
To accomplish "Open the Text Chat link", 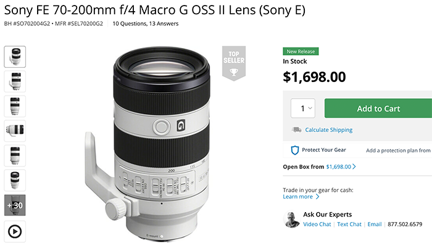I will (349, 224).
